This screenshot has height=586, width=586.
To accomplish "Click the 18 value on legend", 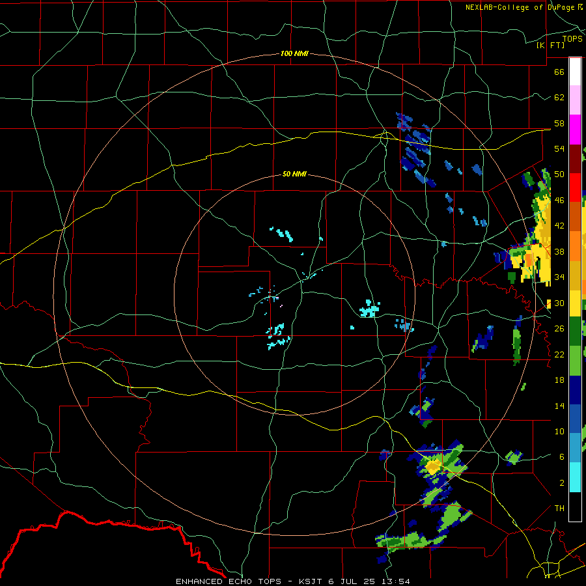I will tap(559, 380).
